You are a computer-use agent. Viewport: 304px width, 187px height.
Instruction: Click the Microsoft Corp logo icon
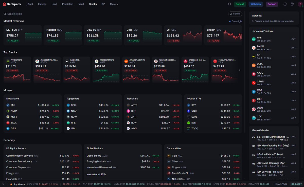97,61
